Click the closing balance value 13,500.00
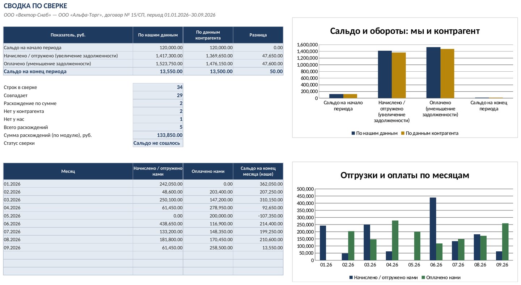 pyautogui.click(x=208, y=71)
